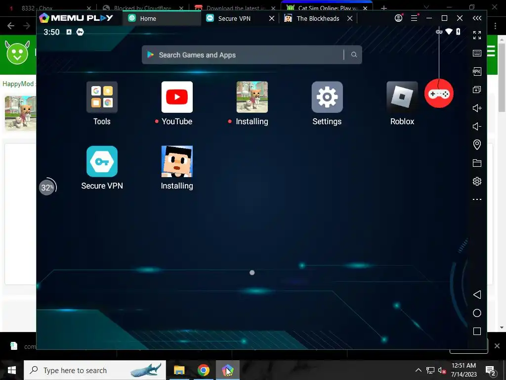Select the Blocked by Cloudflare Chrome tab
Screen dimensions: 506x380
143,8
